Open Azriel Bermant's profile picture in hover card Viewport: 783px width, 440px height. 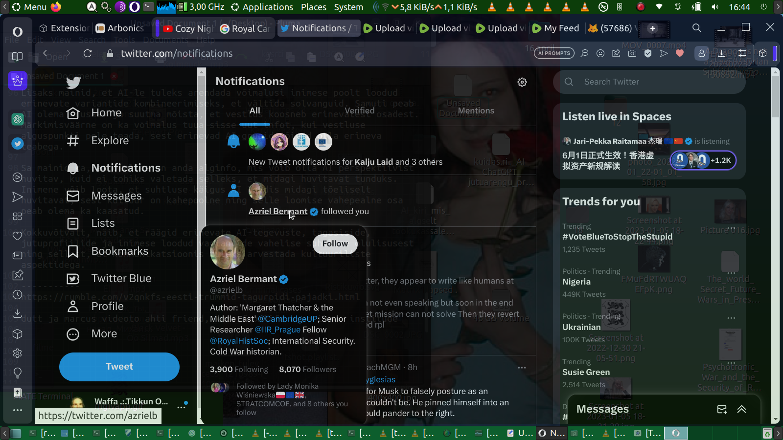click(228, 252)
